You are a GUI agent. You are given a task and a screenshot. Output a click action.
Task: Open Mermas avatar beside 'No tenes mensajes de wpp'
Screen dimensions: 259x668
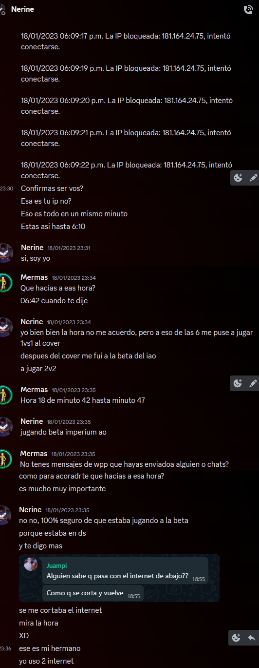(3, 459)
